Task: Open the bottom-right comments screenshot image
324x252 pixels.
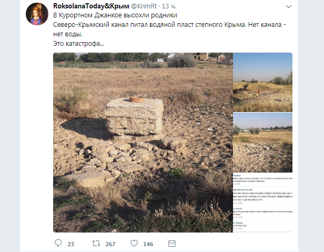Action: tap(262, 203)
